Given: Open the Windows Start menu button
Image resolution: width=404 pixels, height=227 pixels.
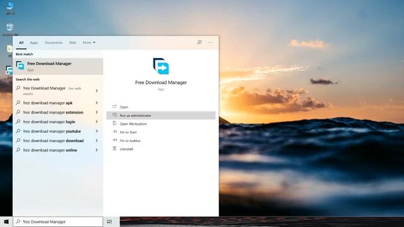Looking at the screenshot, I should pos(6,221).
